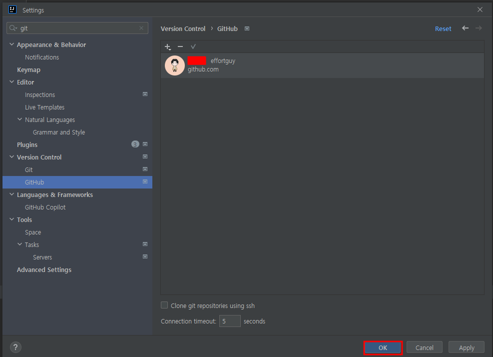The height and width of the screenshot is (357, 493).
Task: Collapse the Natural Languages node
Action: pyautogui.click(x=19, y=119)
